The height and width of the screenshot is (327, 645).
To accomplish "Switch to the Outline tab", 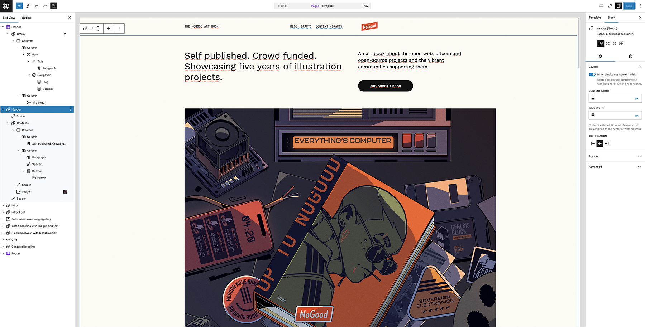I will 27,18.
